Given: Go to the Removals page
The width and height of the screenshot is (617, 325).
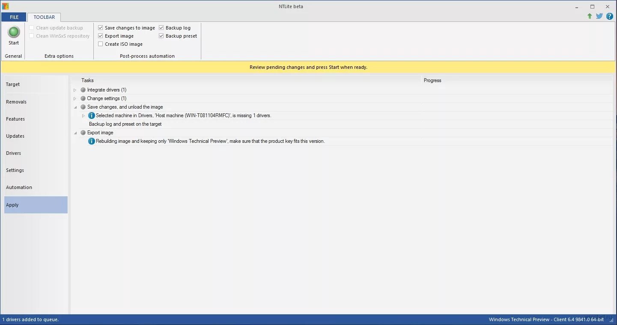Looking at the screenshot, I should [36, 102].
